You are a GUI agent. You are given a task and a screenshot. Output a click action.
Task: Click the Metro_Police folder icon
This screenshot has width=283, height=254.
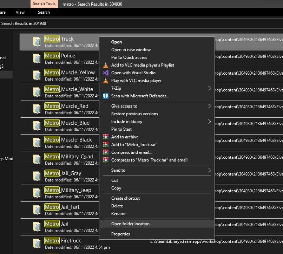(x=37, y=59)
